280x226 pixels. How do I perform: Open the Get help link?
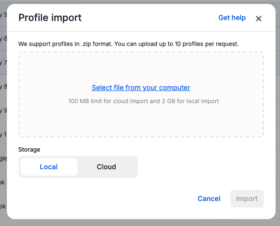[x=232, y=18]
